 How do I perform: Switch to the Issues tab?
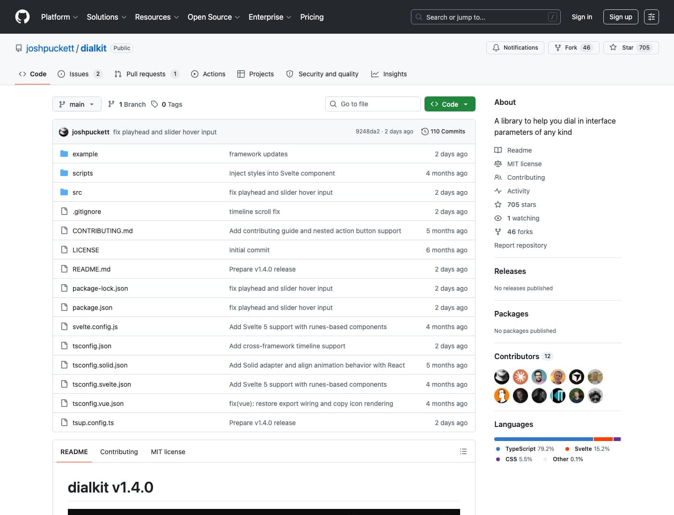[x=80, y=74]
